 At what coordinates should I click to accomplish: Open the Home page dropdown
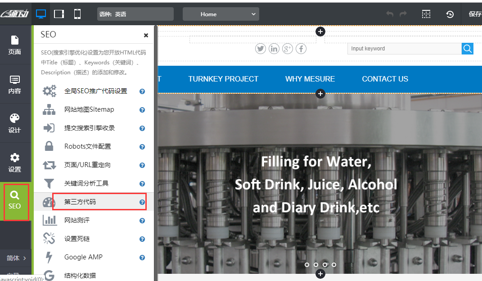pos(221,14)
